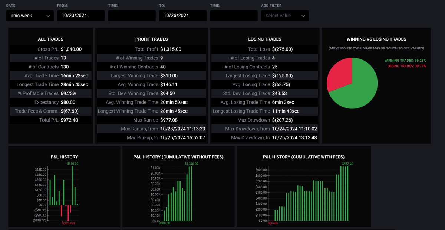This screenshot has height=230, width=445.
Task: Select % Profitable Trades value 69.23%
Action: click(69, 93)
